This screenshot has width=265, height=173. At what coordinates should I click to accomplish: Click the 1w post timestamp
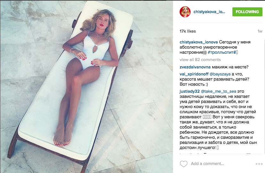[260, 31]
